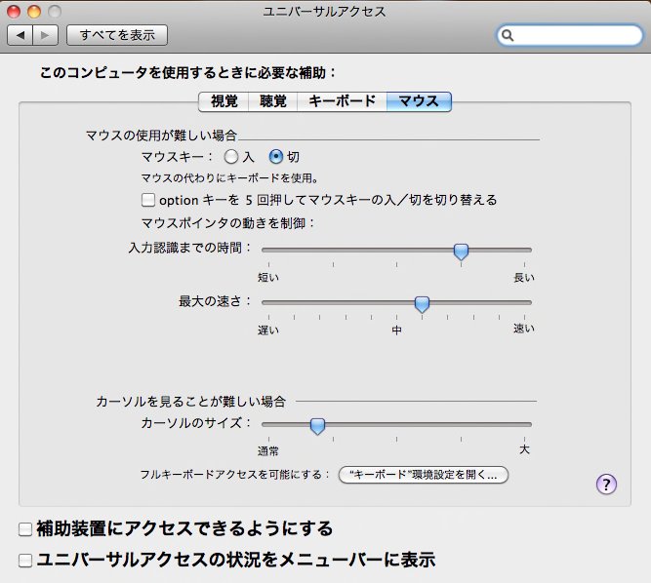Screen dimensions: 651x583
Task: Click the forward navigation arrow
Action: point(45,35)
